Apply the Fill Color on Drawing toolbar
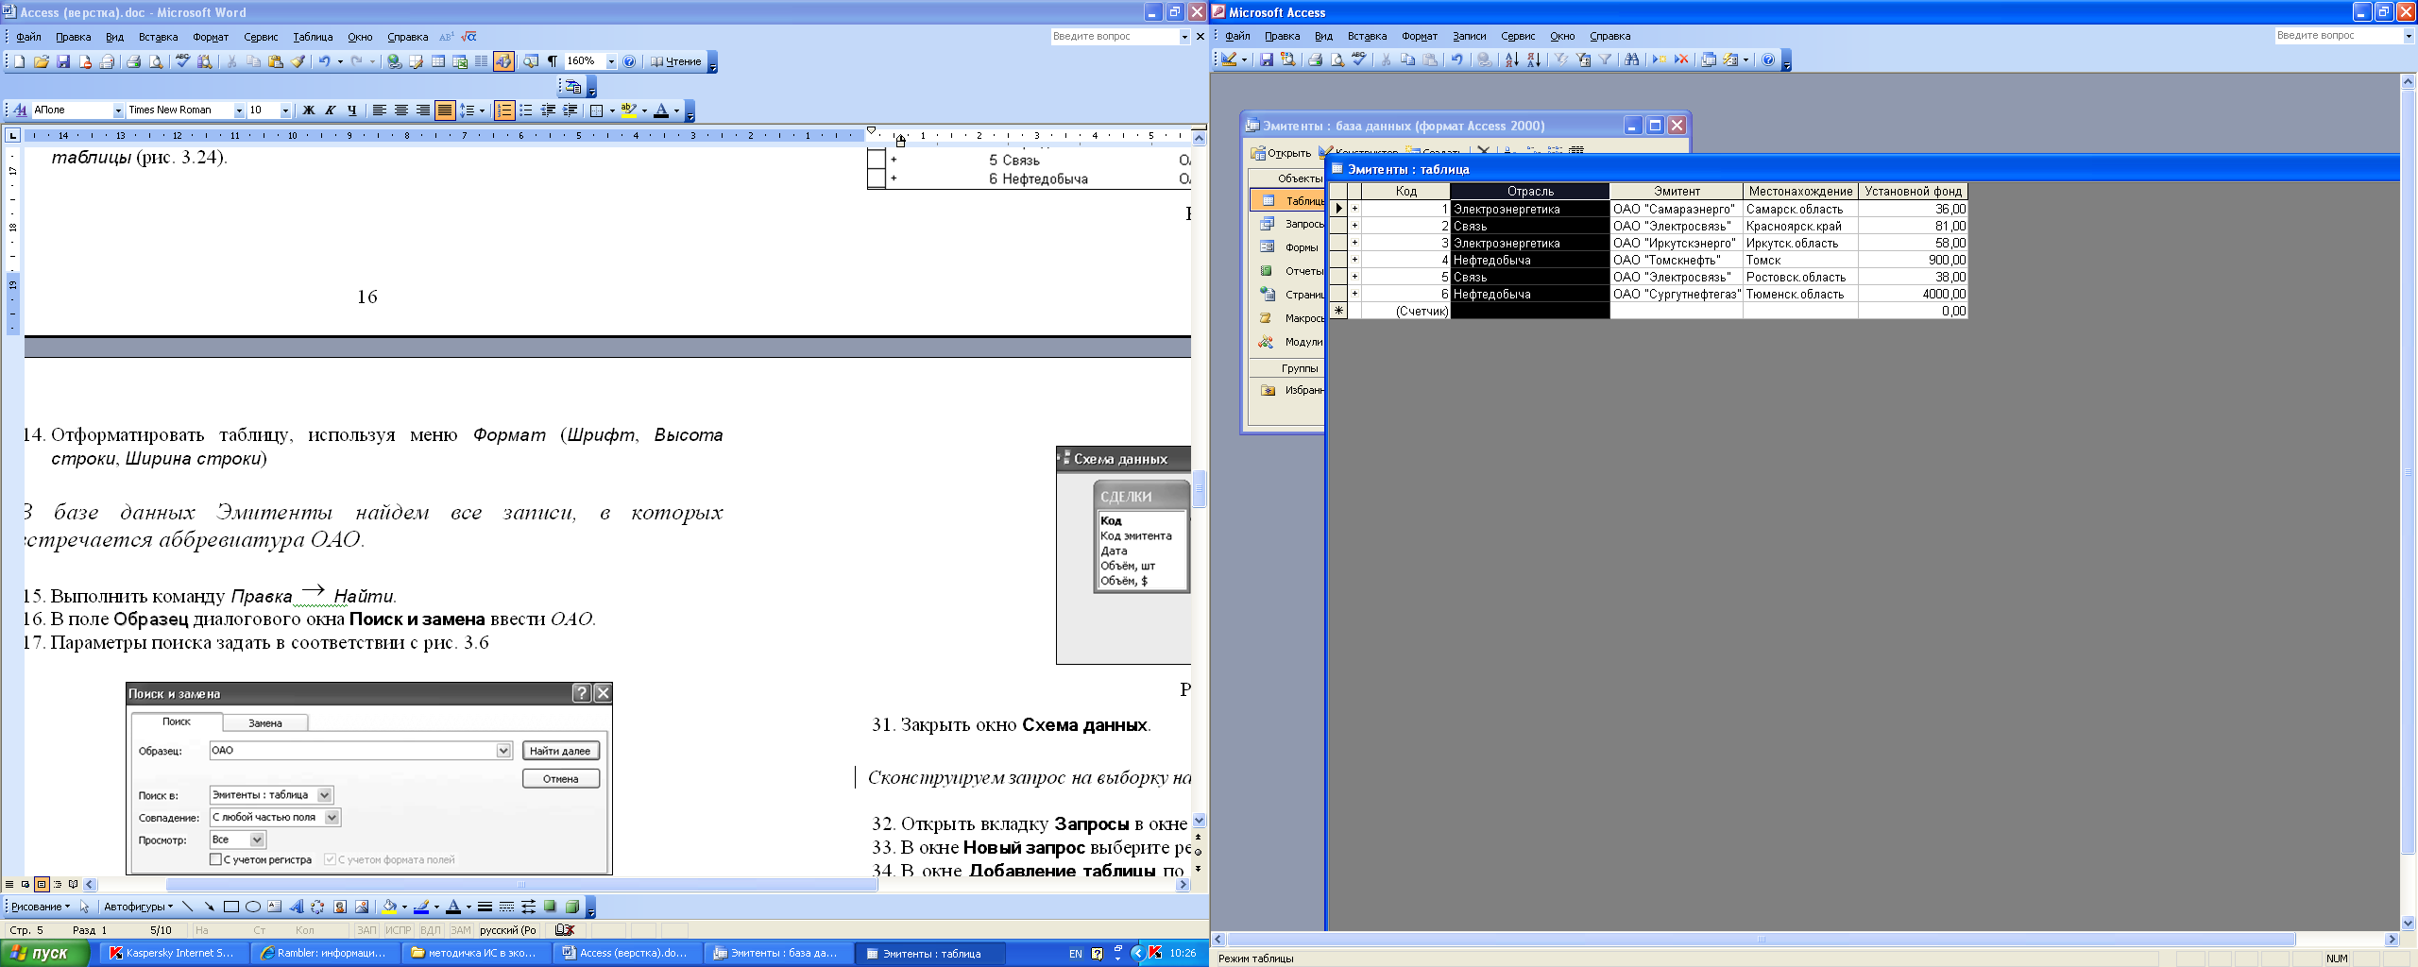The width and height of the screenshot is (2418, 967). click(388, 907)
